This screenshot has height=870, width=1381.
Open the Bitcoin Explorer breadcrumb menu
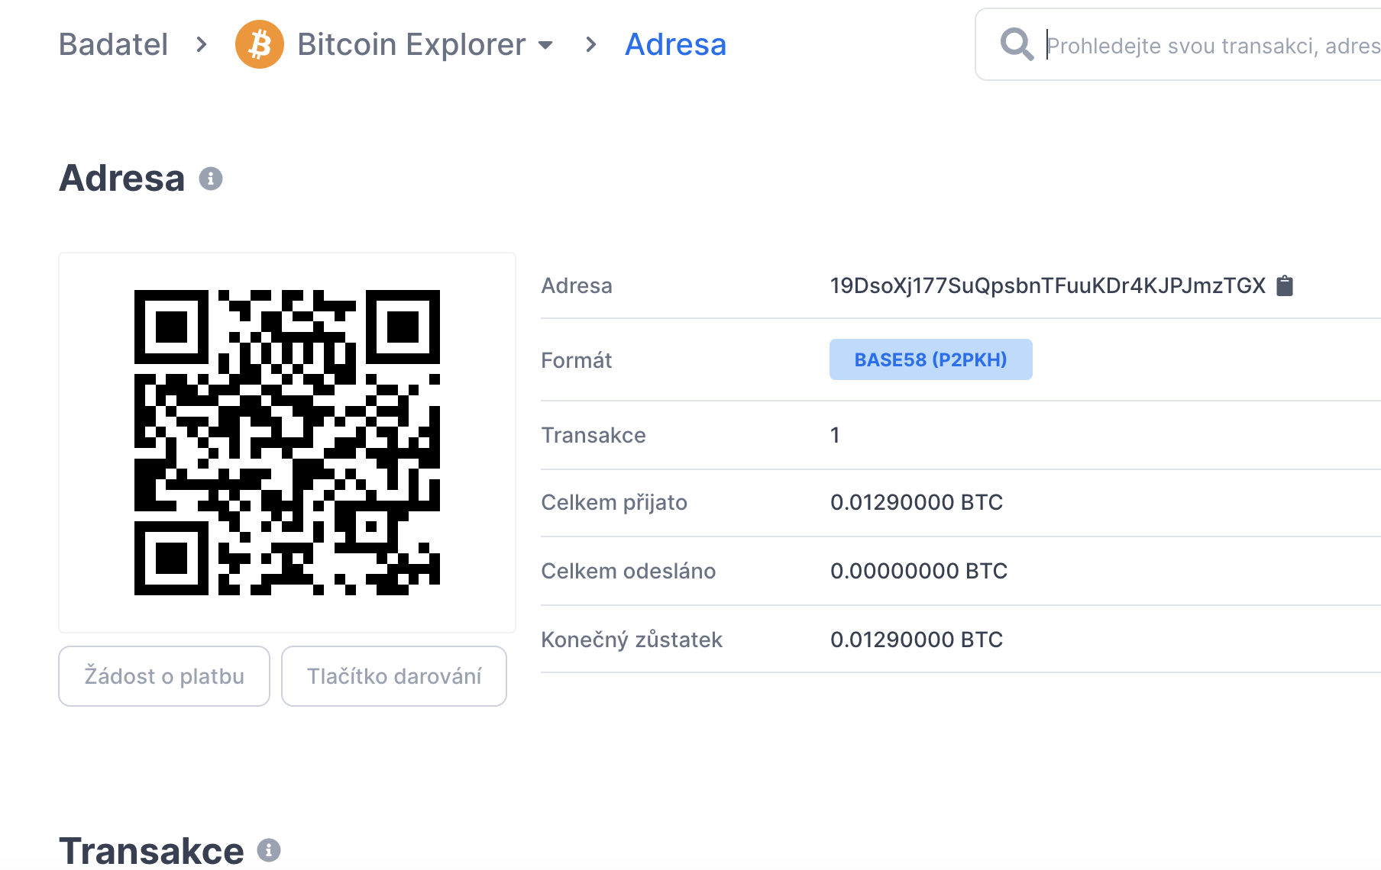point(411,44)
